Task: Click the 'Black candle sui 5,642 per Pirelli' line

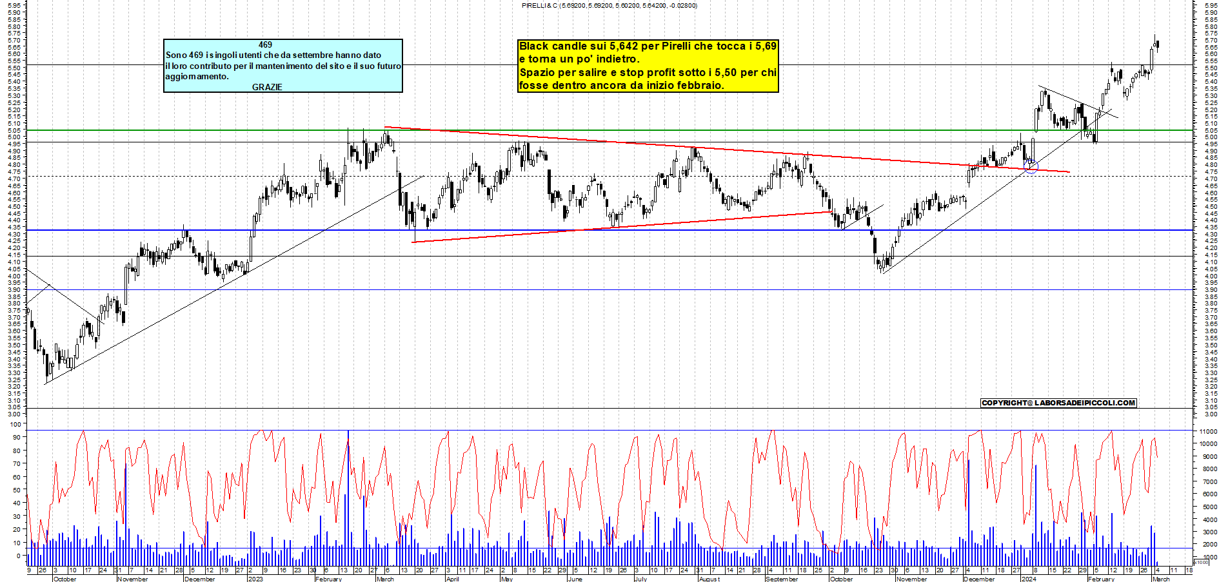Action: pyautogui.click(x=648, y=46)
